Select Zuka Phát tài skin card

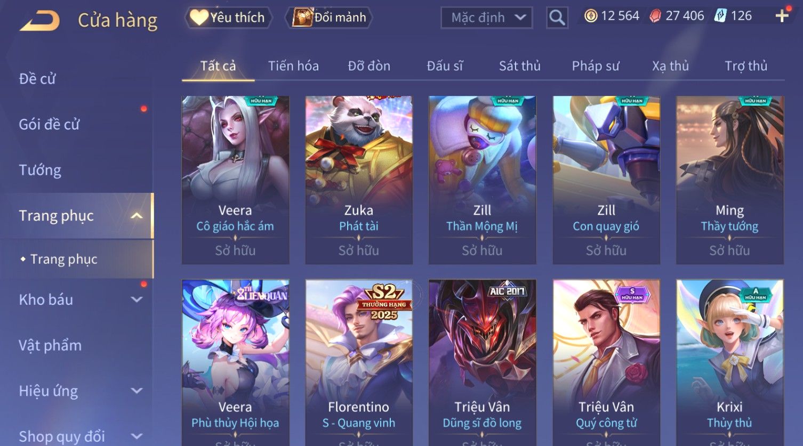pyautogui.click(x=359, y=180)
